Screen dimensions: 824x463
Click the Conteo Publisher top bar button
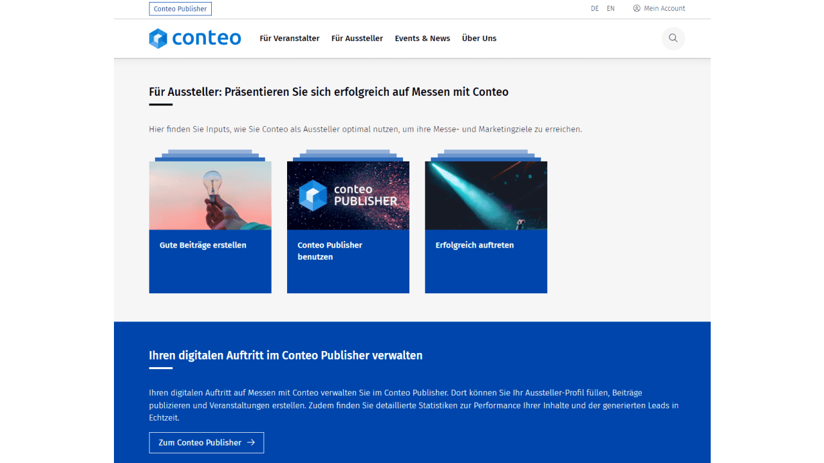tap(180, 9)
